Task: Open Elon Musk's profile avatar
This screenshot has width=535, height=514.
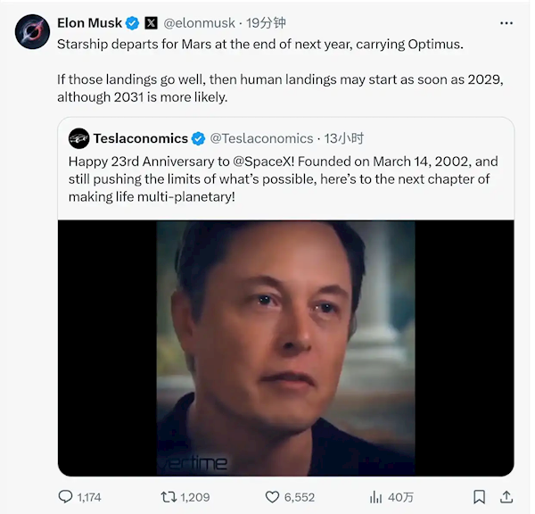Action: click(32, 32)
